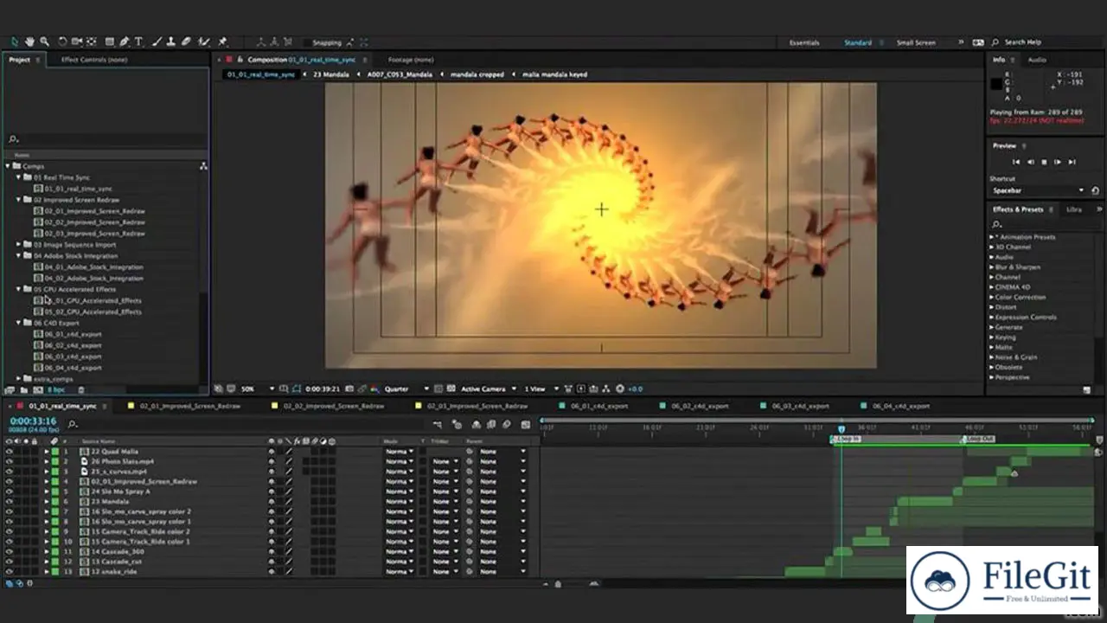Click mandala cropped in the breadcrumb navigator
The width and height of the screenshot is (1107, 623).
click(x=477, y=74)
